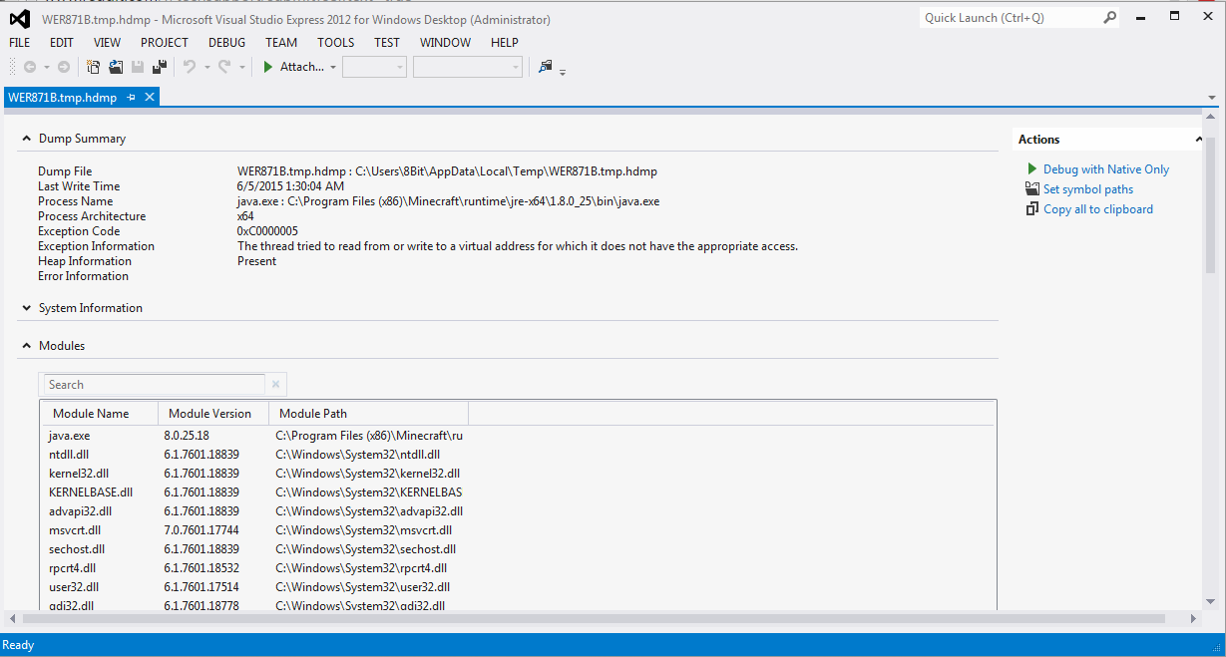Screen dimensions: 1226x657
Task: Open the EDIT menu
Action: pos(62,43)
